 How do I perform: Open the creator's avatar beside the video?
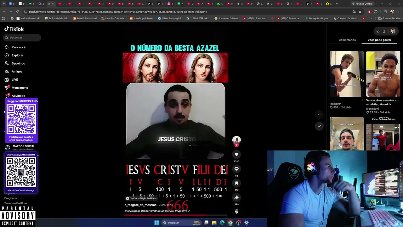(236, 140)
